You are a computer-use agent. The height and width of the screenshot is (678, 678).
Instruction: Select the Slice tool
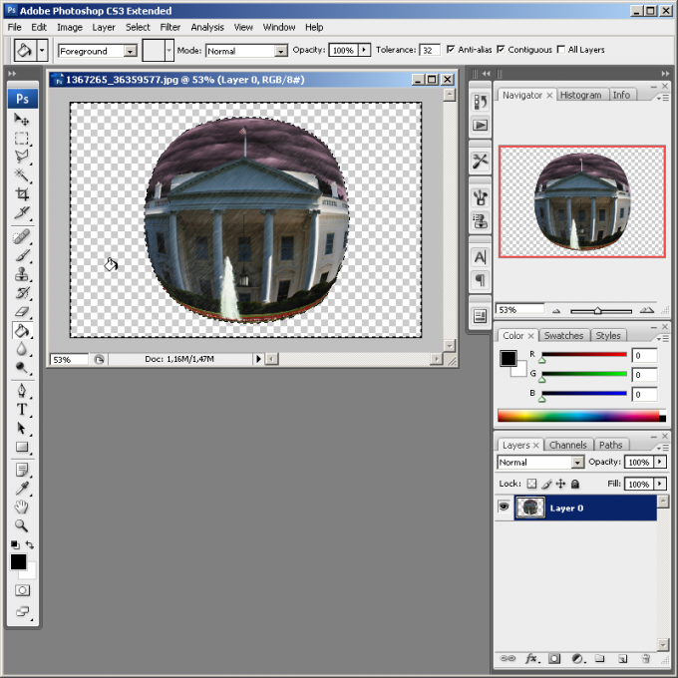[21, 212]
